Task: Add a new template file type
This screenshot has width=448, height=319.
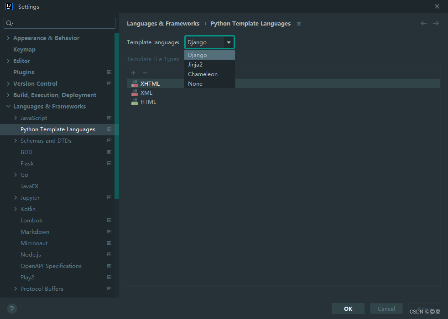Action: click(133, 72)
